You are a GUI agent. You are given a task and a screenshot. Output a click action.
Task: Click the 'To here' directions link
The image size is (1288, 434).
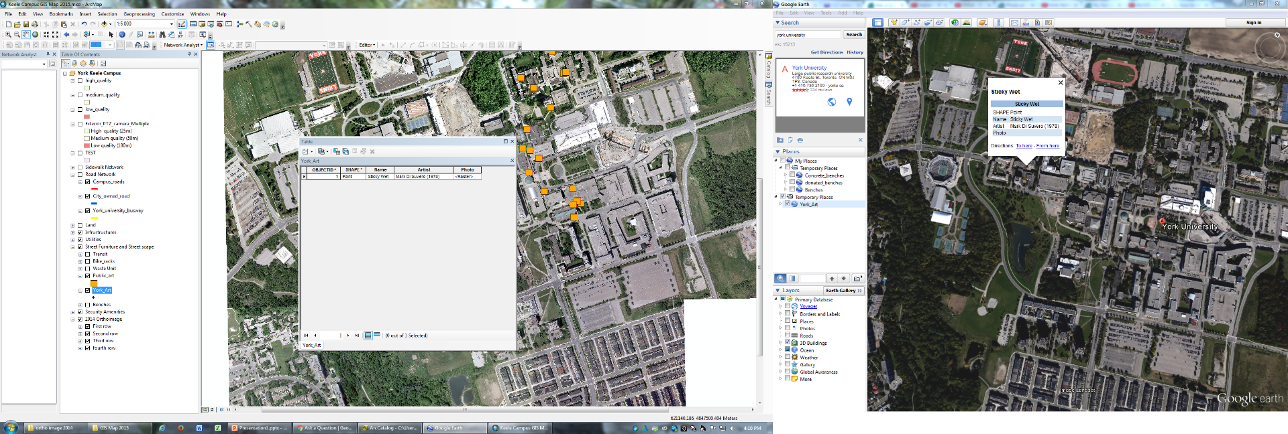pyautogui.click(x=1024, y=145)
